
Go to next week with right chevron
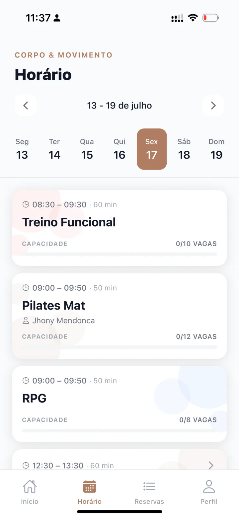pyautogui.click(x=213, y=106)
